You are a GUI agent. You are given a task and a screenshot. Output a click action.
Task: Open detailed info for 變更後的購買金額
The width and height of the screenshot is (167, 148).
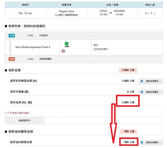(151, 142)
